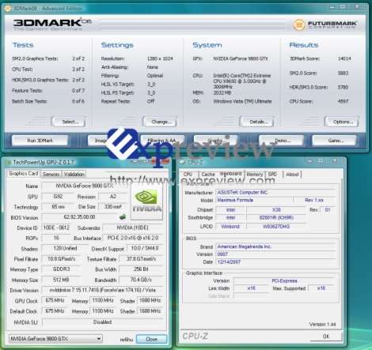
Task: Click the BIOS Brand American Megatrends Inc.
Action: (275, 247)
